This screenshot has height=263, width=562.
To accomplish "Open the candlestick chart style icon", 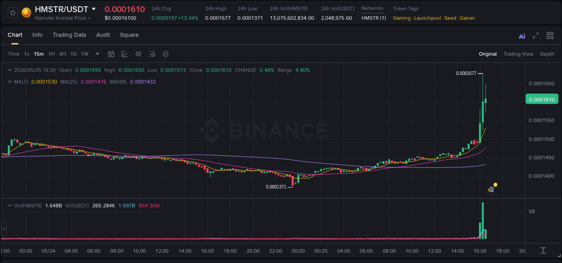I will click(138, 54).
